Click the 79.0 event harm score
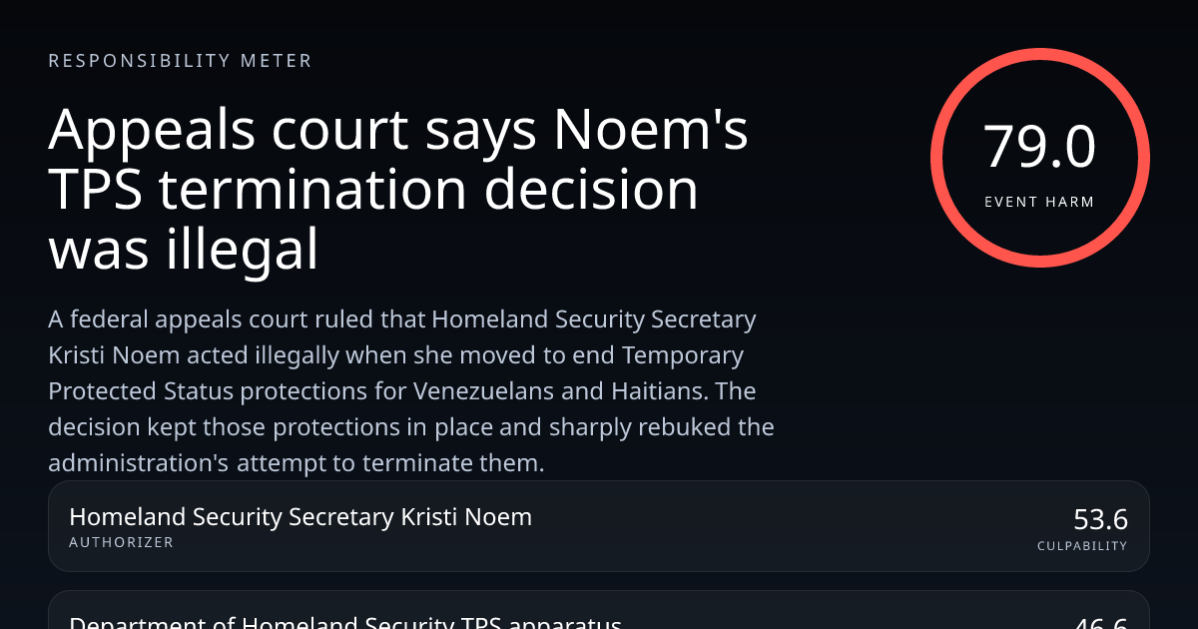The image size is (1198, 629). coord(1039,148)
